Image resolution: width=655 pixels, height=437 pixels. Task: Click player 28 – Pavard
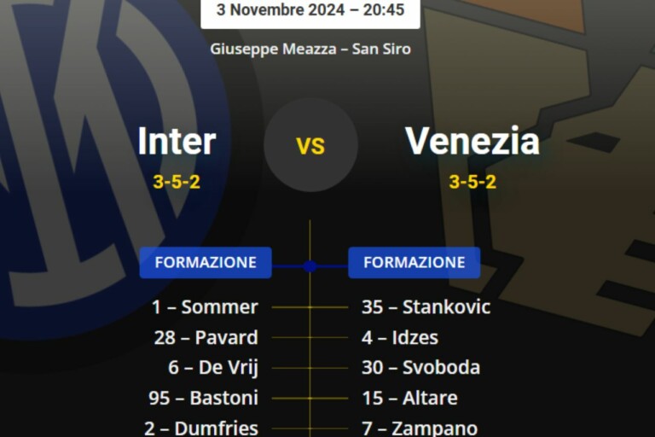click(206, 337)
